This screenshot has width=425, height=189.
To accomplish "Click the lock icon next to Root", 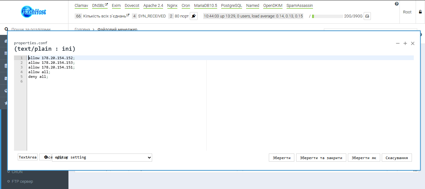I will point(421,12).
